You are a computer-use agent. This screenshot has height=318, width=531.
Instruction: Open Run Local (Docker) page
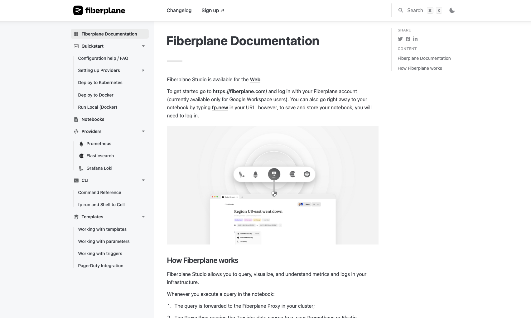[x=98, y=107]
